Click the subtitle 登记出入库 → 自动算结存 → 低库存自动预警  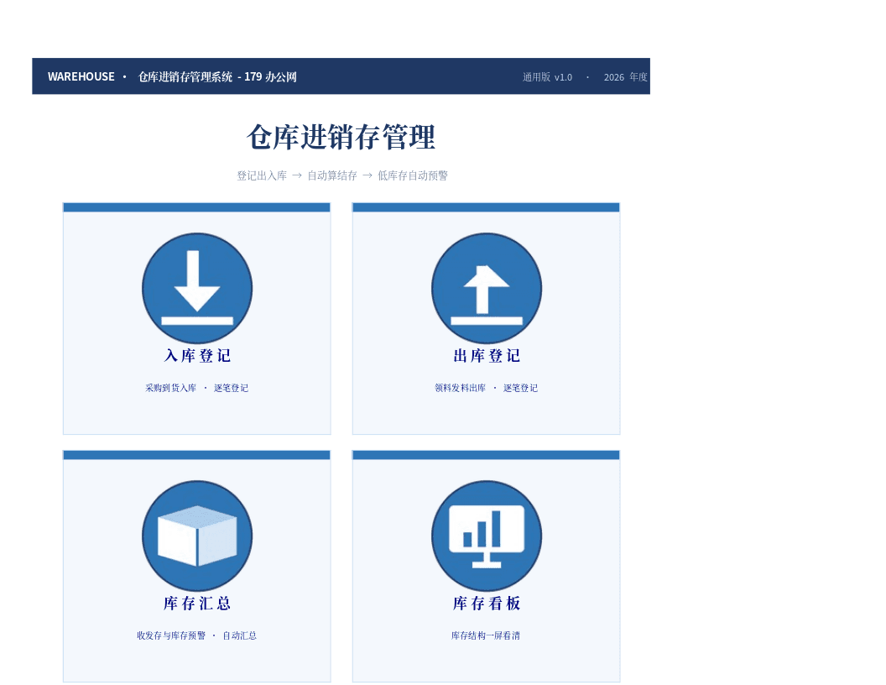(341, 175)
